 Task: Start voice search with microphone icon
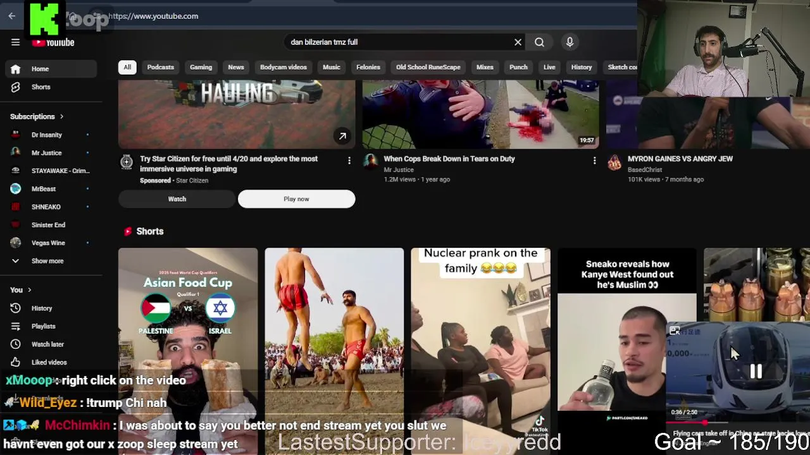pyautogui.click(x=570, y=42)
